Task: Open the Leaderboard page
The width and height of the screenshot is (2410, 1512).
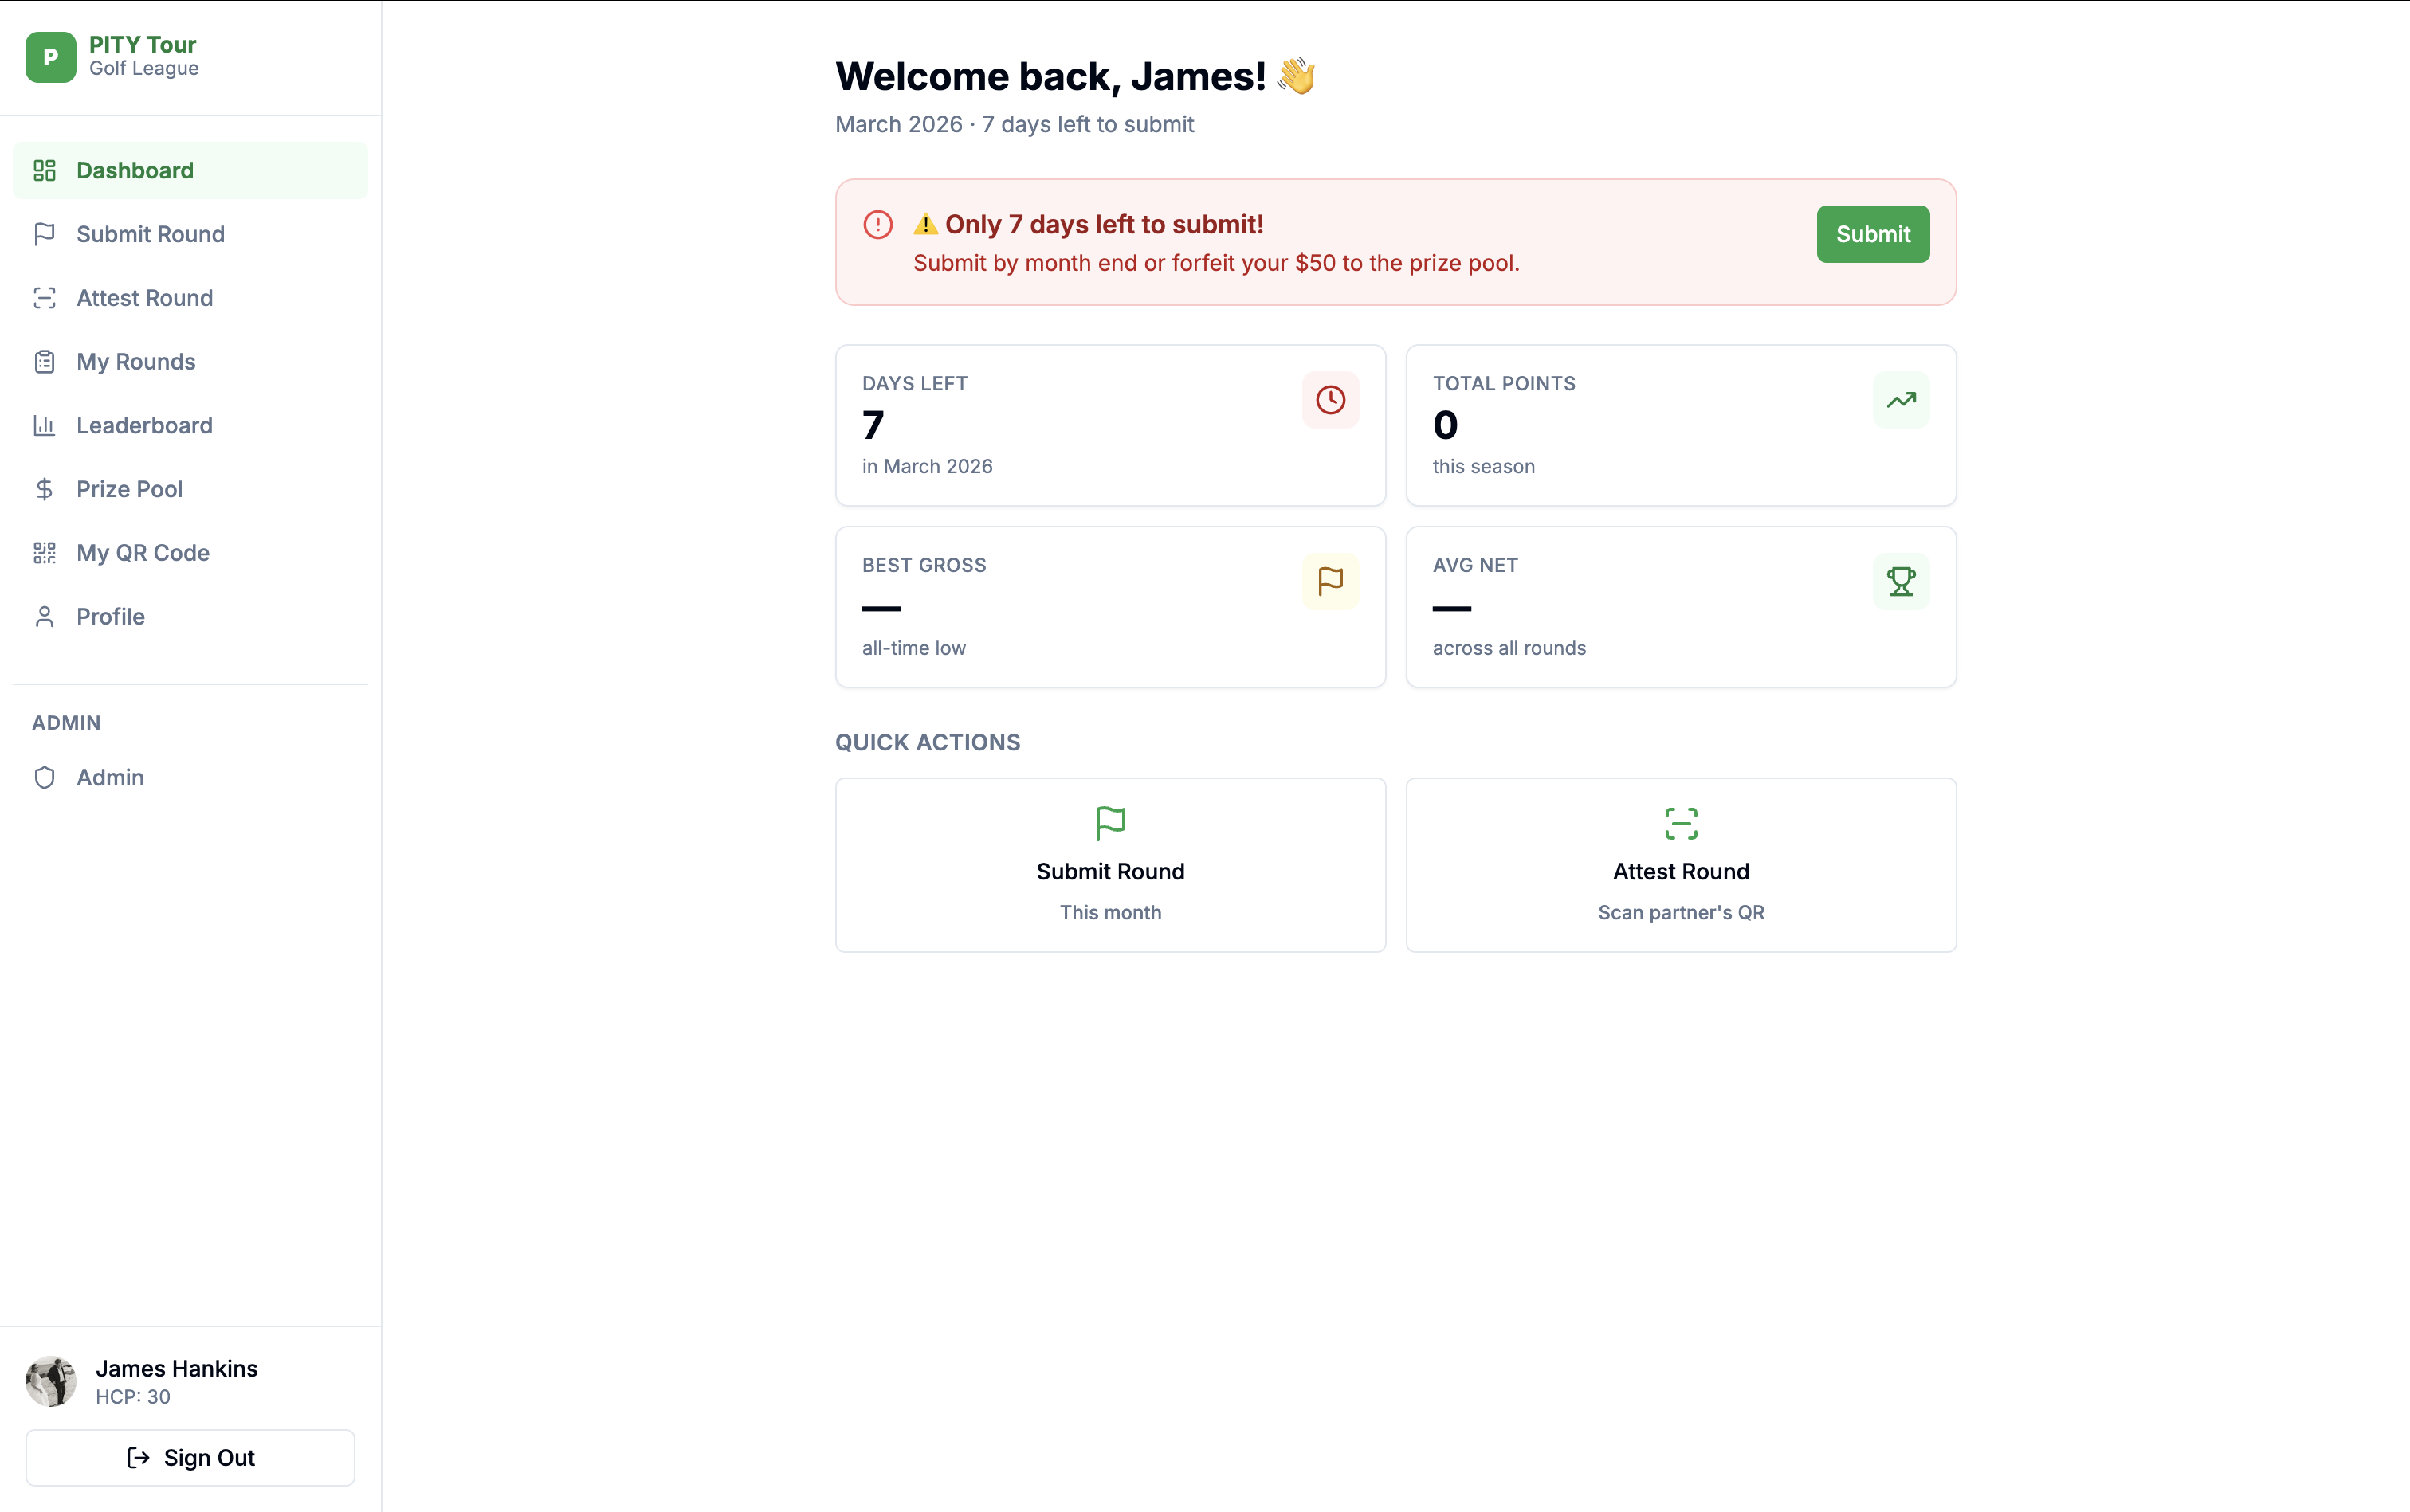Action: (144, 426)
